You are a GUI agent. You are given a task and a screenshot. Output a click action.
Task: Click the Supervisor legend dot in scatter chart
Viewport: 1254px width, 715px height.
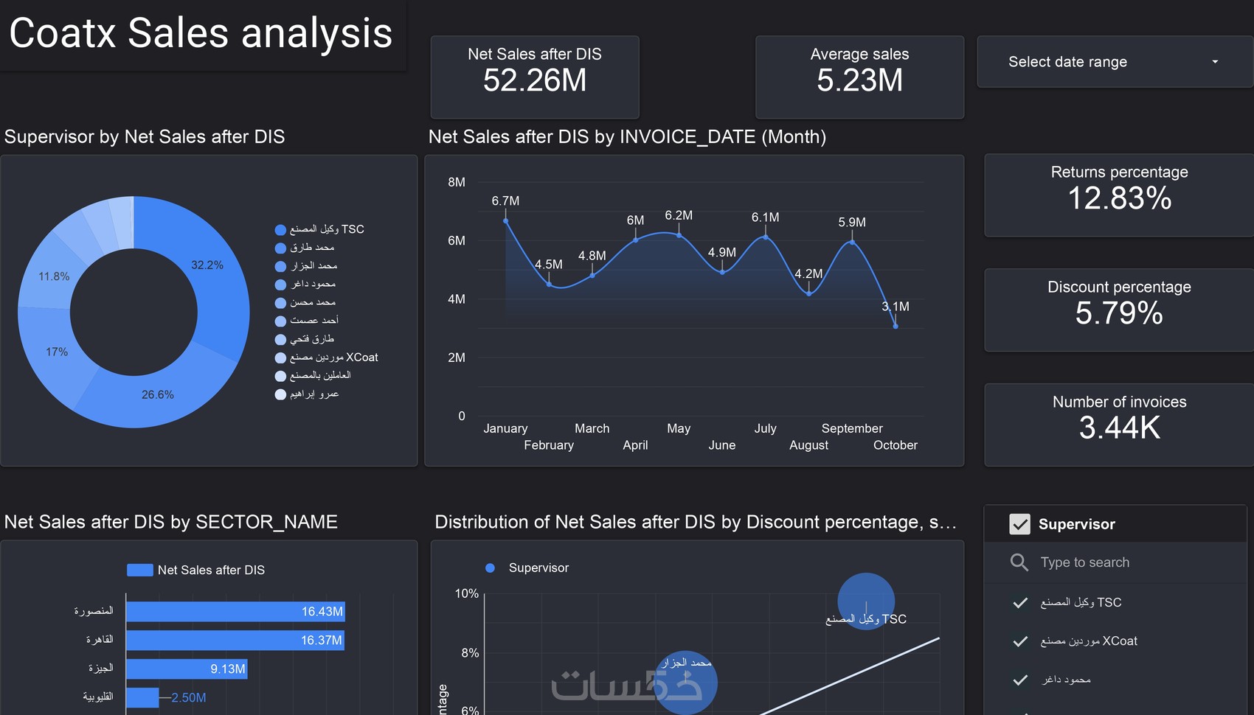490,568
